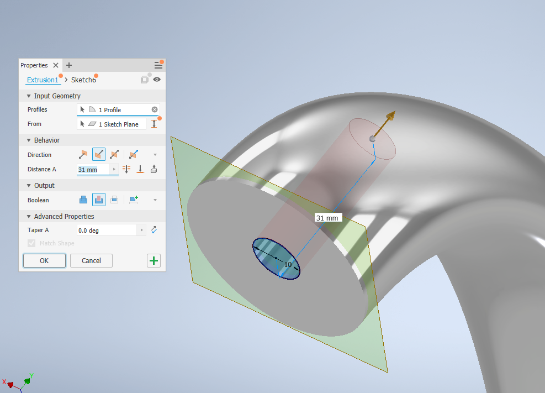Click the Through All distance icon

(x=126, y=170)
